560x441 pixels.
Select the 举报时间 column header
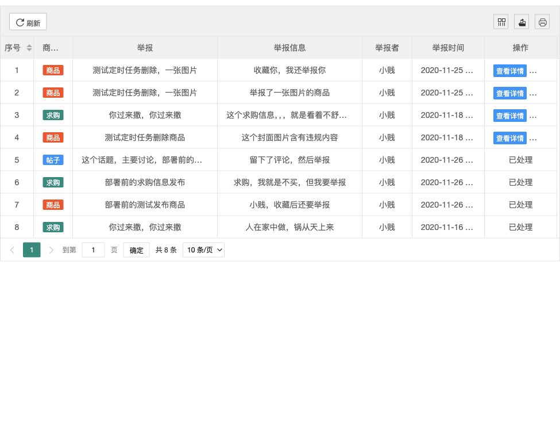point(448,48)
